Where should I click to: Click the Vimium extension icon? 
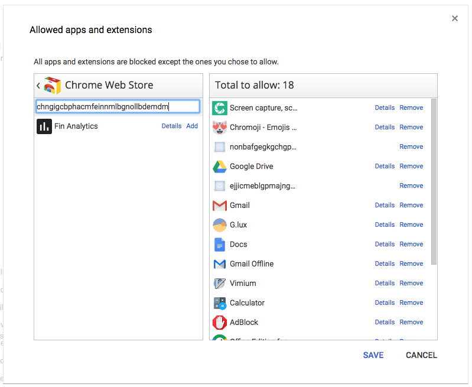click(220, 284)
